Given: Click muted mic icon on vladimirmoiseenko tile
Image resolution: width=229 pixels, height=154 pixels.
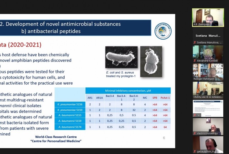Looking at the screenshot, I should click(x=194, y=133).
